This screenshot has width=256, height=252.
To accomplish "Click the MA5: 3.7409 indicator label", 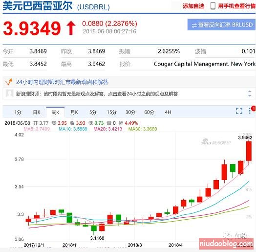I will (x=37, y=129).
